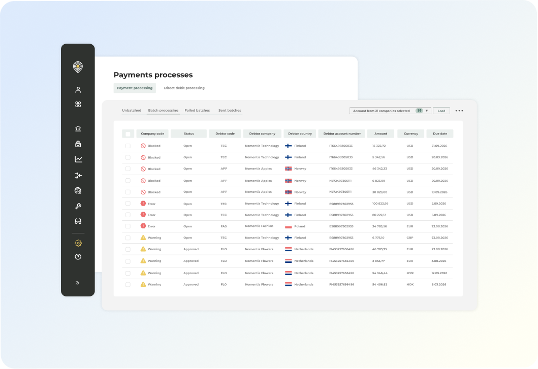Check the row with amount 46 342,33

tap(128, 169)
